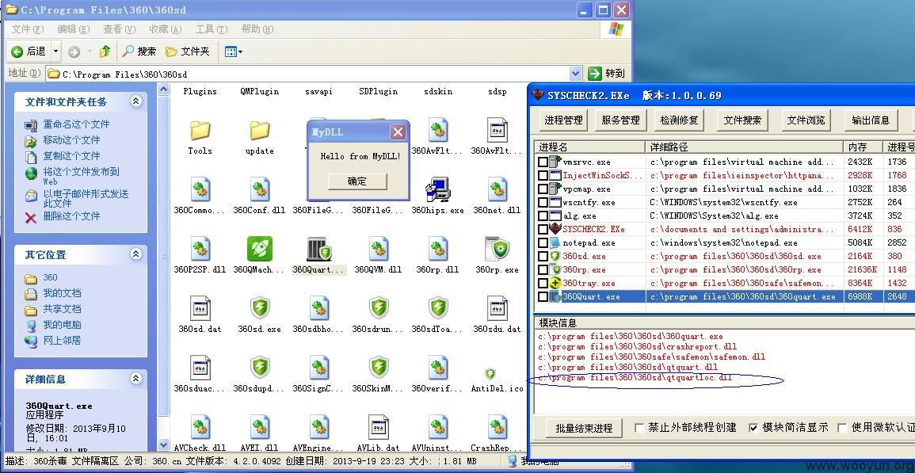Select the 360P2SP.dll file icon
The height and width of the screenshot is (473, 915).
point(200,249)
